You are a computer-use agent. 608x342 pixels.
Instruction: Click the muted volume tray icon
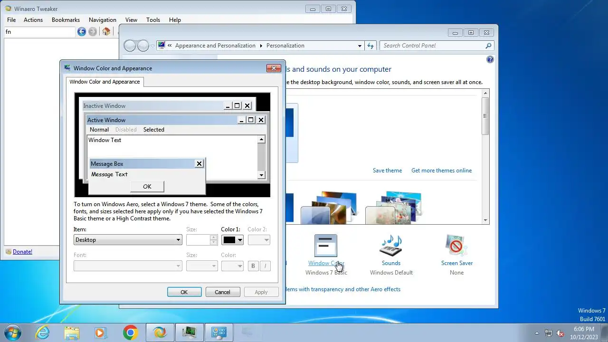560,333
